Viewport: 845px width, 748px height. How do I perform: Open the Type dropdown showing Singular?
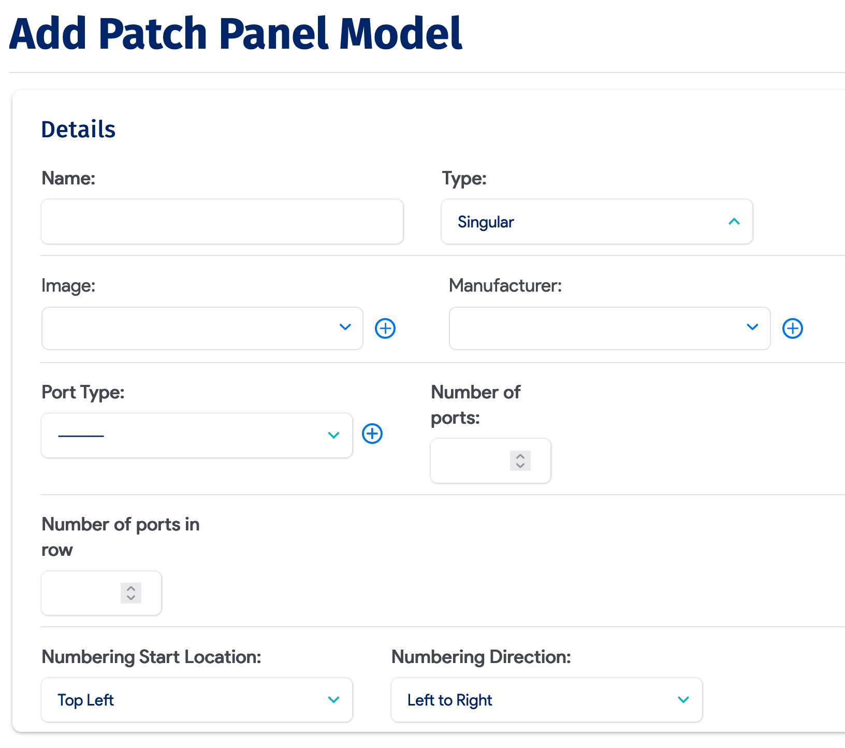coord(595,222)
